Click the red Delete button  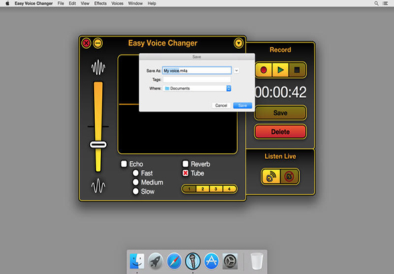pos(280,132)
